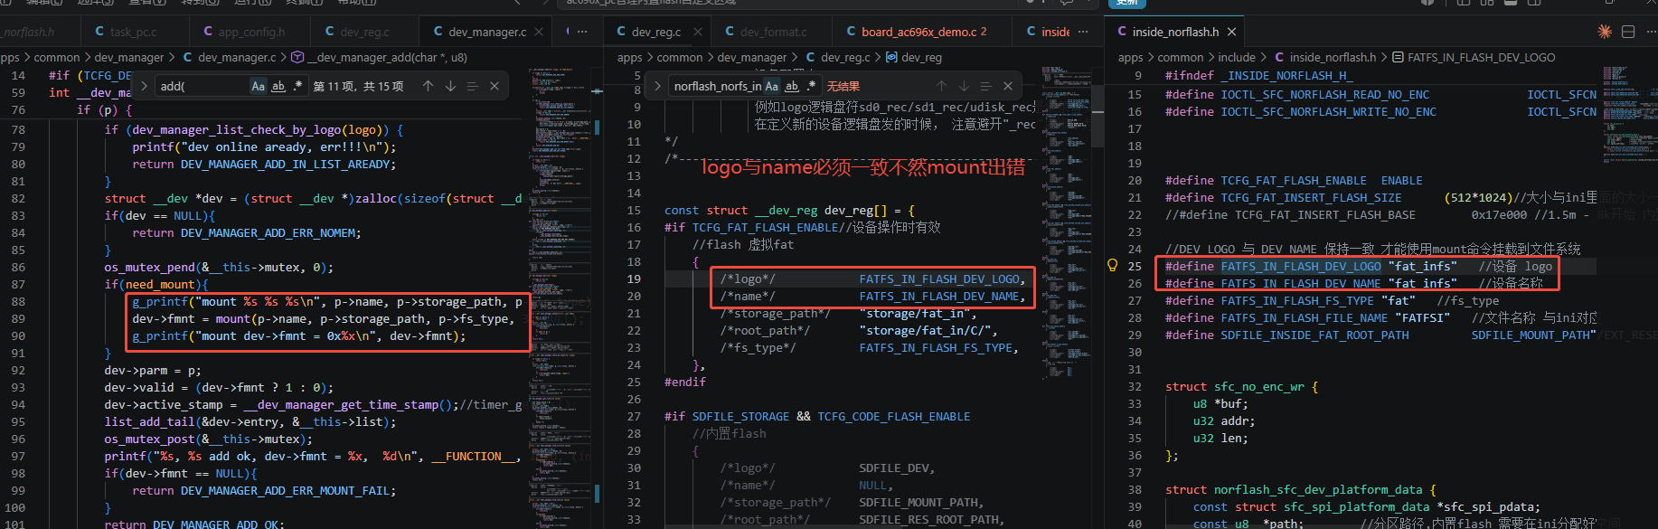Screen dimensions: 1658x529
Task: Open more actions menu of middle editor group
Action: (x=1083, y=32)
